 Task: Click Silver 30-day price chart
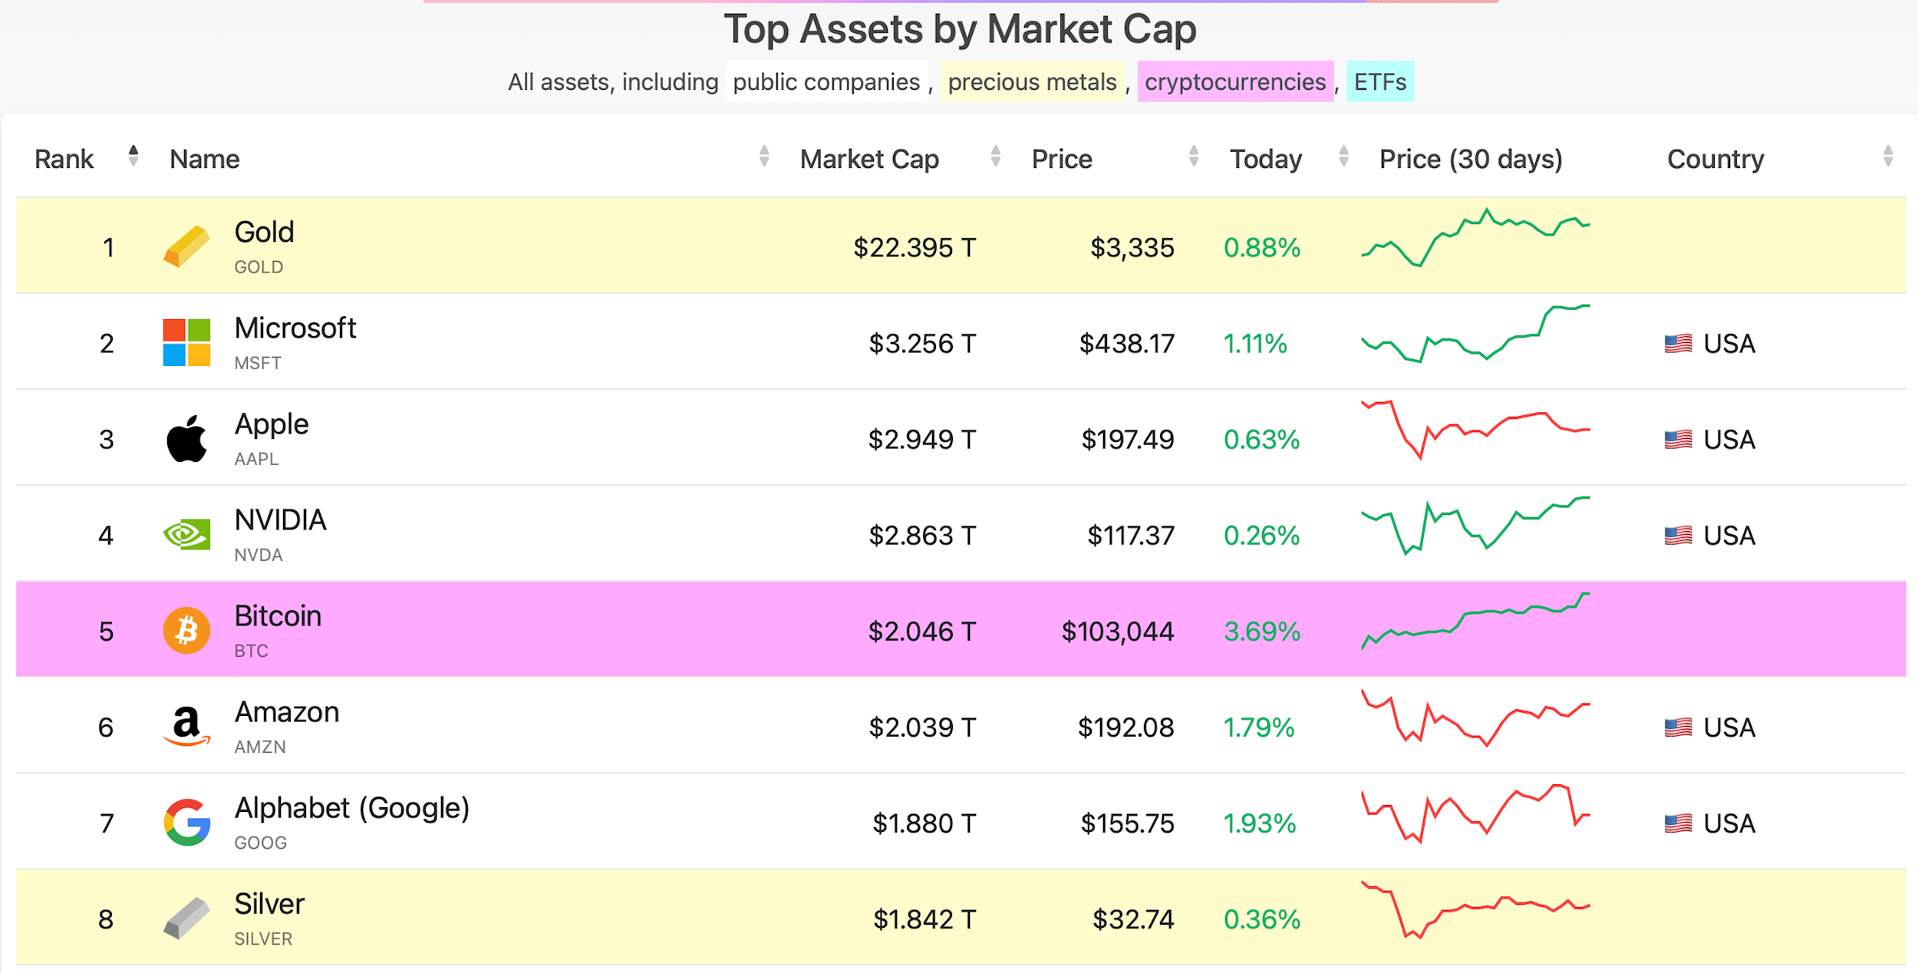tap(1475, 910)
